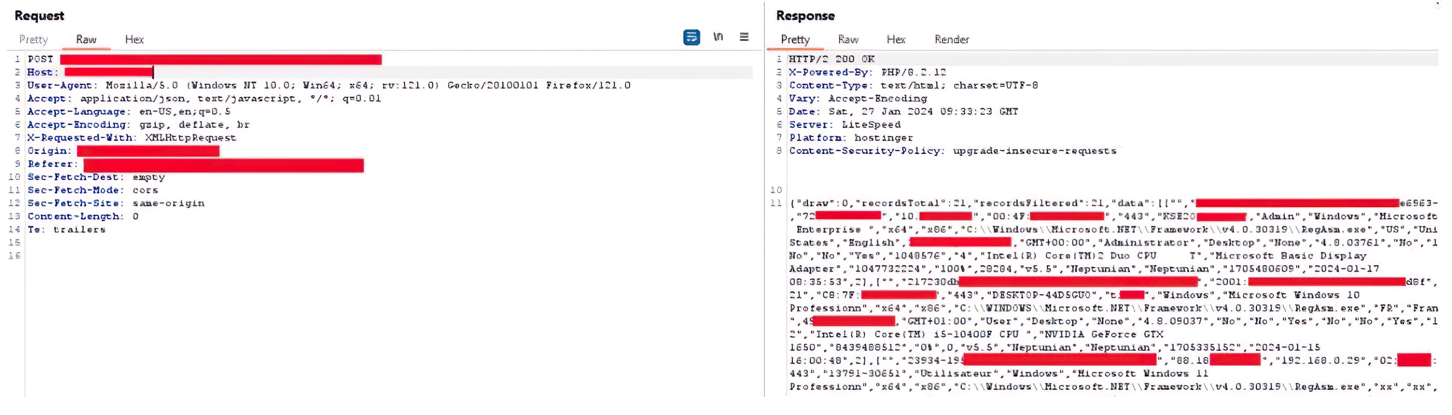Image resolution: width=1452 pixels, height=415 pixels.
Task: Toggle the word wrap icon in Request panel
Action: click(692, 37)
